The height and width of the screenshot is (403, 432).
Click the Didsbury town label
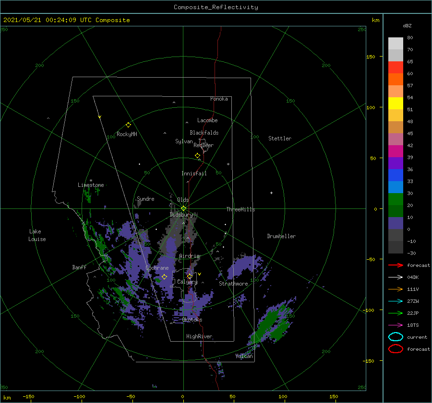click(181, 215)
